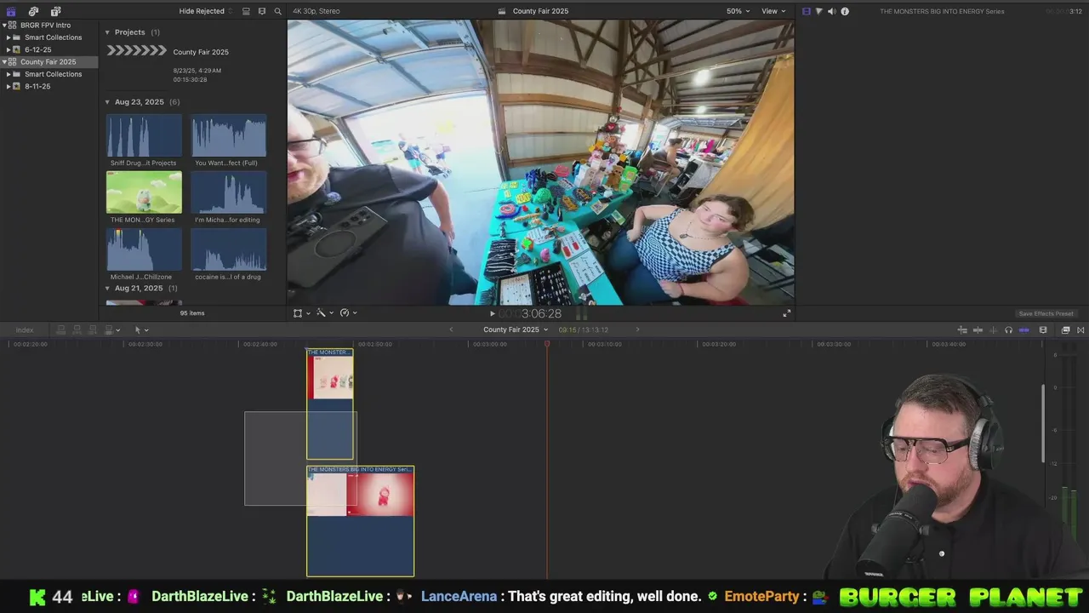Viewport: 1089px width, 613px height.
Task: Show the Transitions browser
Action: [1080, 329]
